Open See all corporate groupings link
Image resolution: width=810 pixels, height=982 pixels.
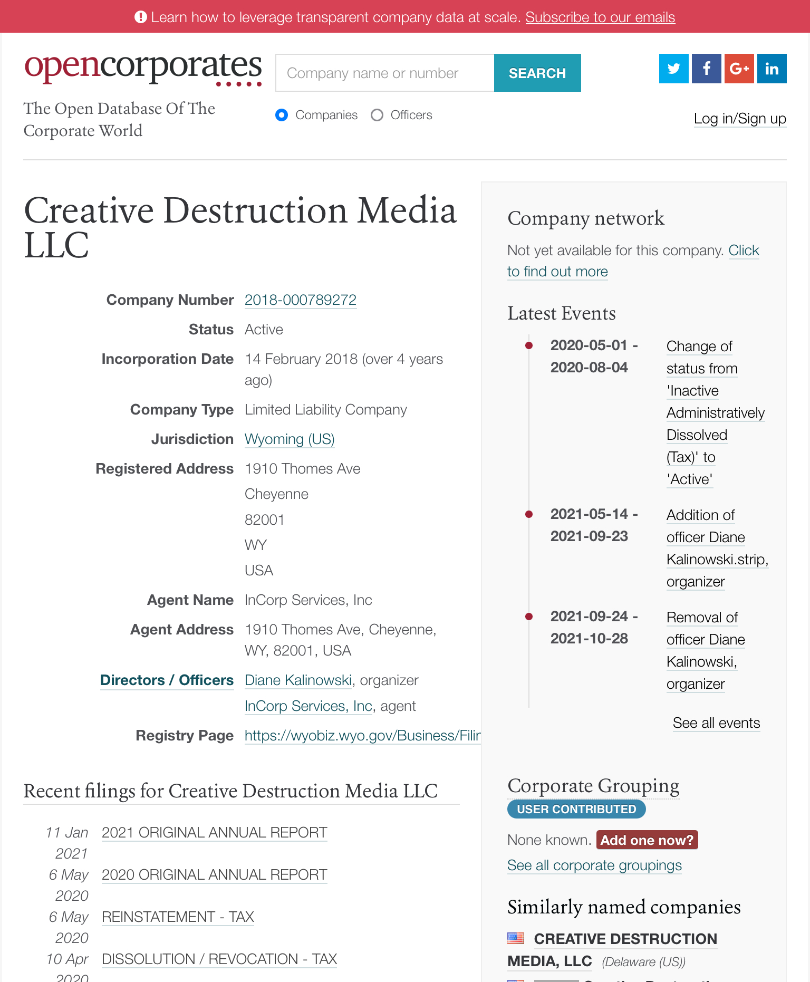(x=594, y=865)
